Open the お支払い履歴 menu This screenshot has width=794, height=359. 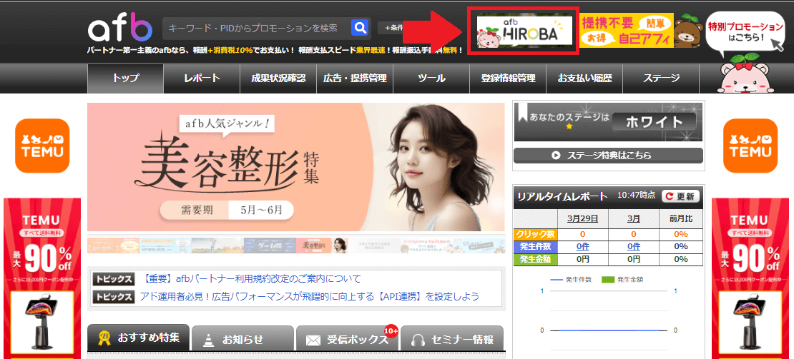[x=585, y=79]
